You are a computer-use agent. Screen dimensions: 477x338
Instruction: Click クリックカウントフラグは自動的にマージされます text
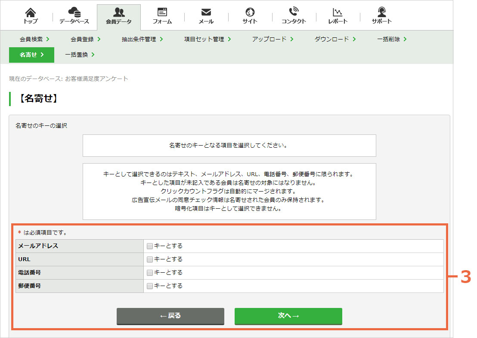(x=229, y=192)
